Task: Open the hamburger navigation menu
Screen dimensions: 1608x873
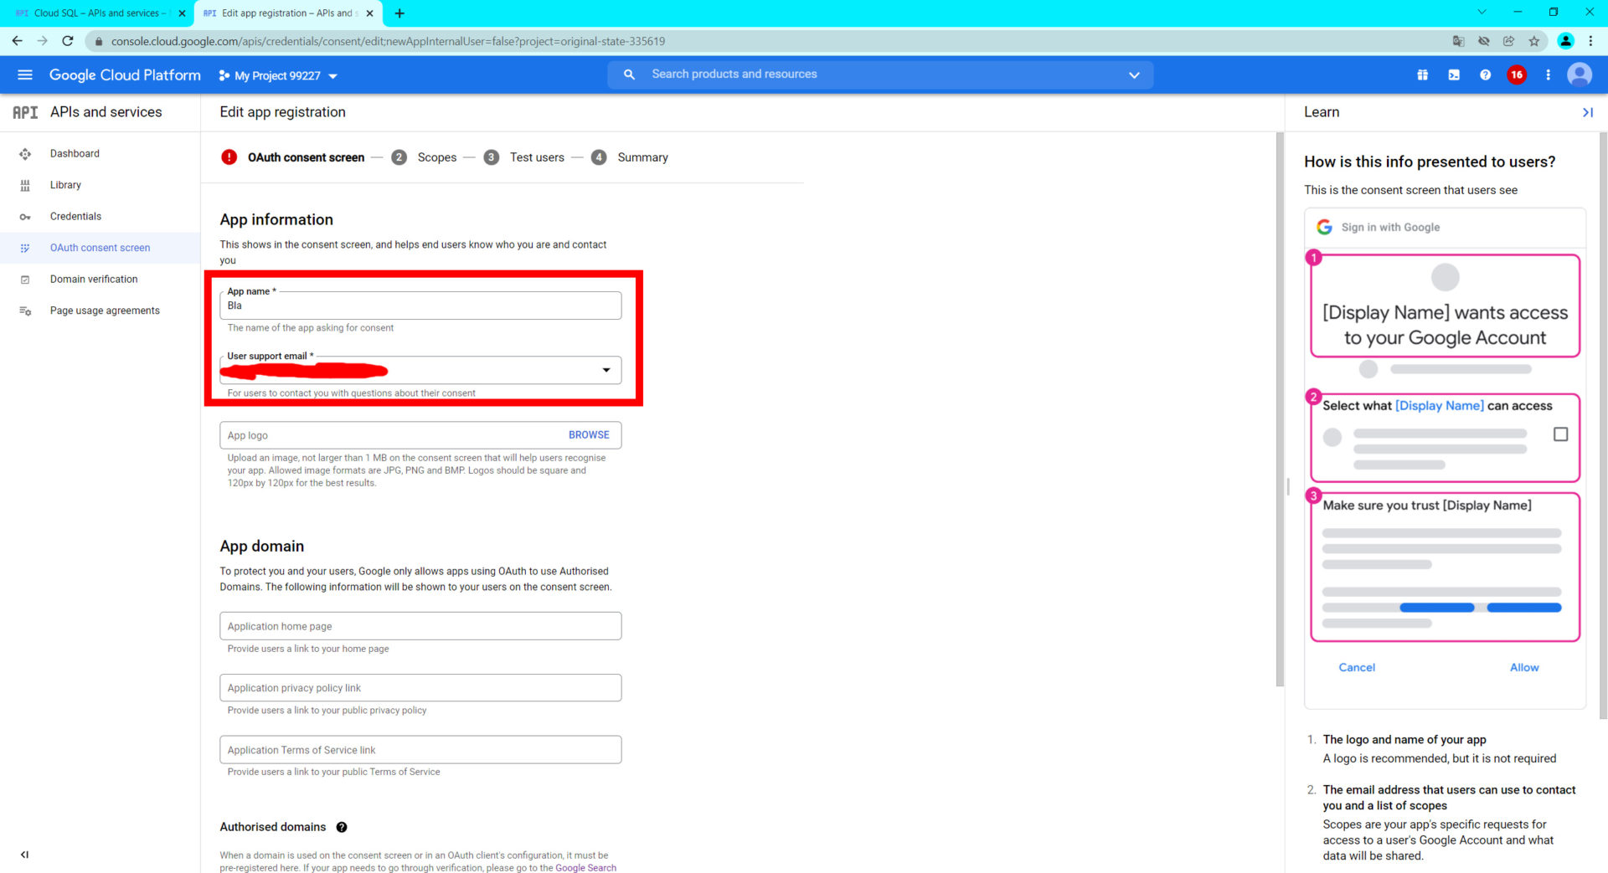Action: pos(25,74)
